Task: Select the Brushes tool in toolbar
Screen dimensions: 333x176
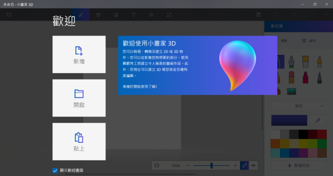Action: click(81, 15)
